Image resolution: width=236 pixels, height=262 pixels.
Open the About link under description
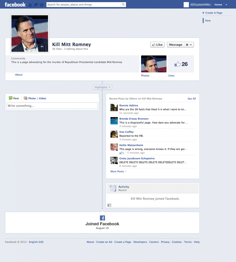19,75
